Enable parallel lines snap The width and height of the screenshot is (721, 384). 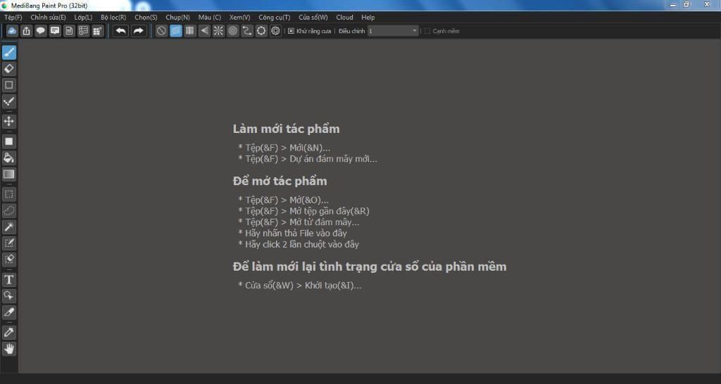pos(175,31)
